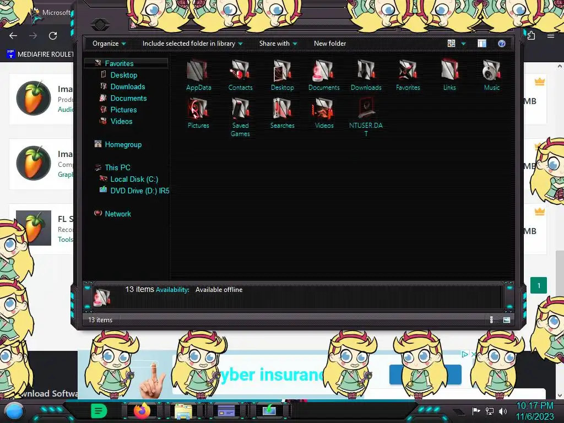Open the browser hamburger menu
The width and height of the screenshot is (564, 423).
(x=551, y=36)
